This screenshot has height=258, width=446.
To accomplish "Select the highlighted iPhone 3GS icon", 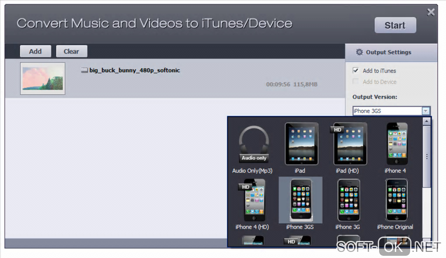I will point(301,200).
